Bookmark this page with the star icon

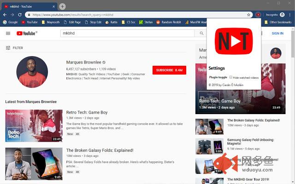248,15
